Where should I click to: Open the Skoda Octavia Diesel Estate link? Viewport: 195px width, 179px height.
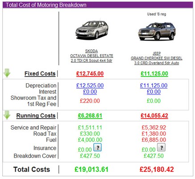[x=91, y=55]
